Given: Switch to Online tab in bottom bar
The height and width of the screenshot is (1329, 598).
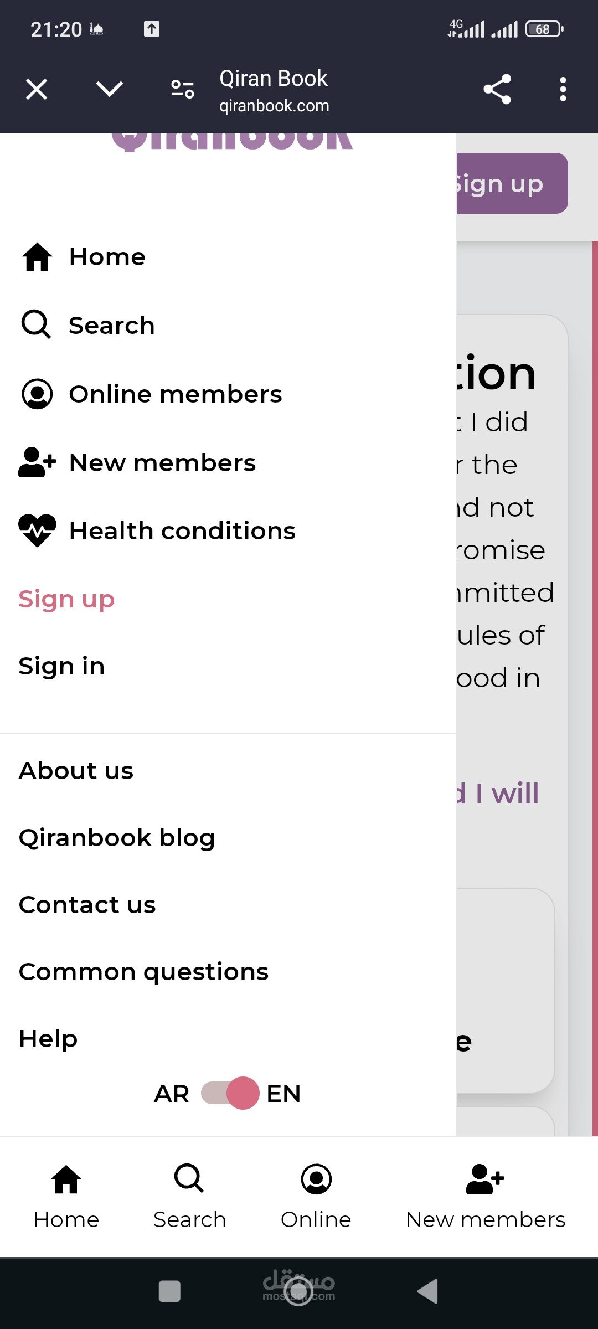Looking at the screenshot, I should [x=316, y=1196].
